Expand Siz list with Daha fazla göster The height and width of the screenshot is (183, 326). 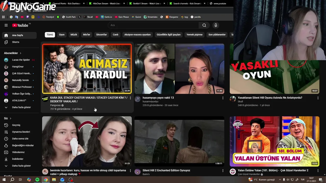[x=19, y=166]
